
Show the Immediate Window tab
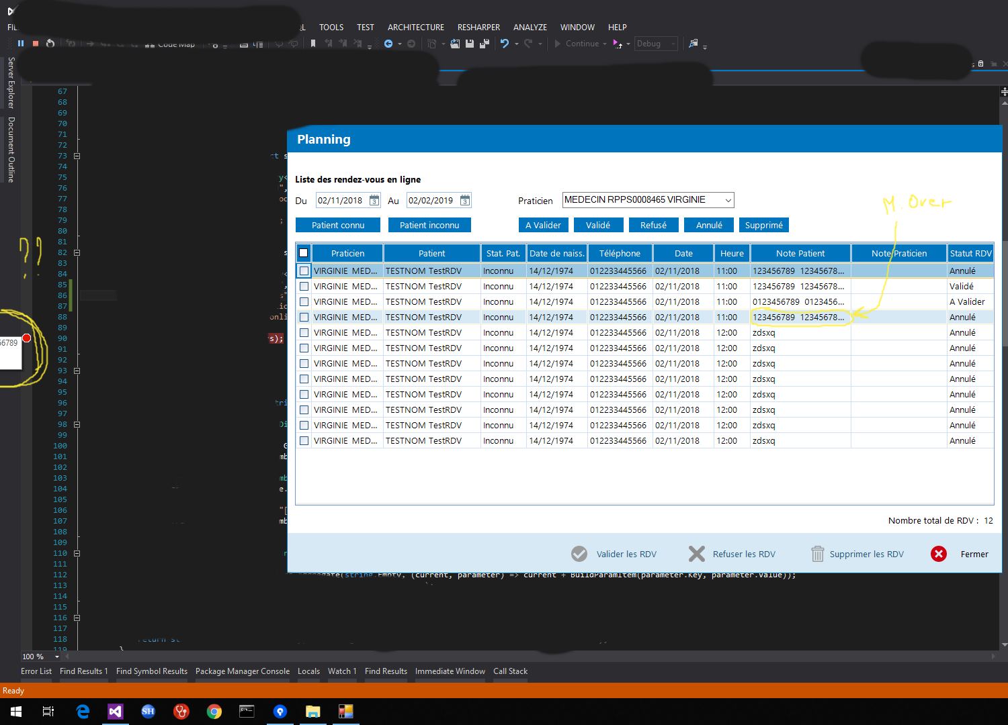450,671
